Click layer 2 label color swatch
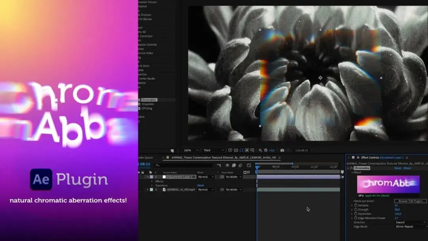 click(x=151, y=189)
